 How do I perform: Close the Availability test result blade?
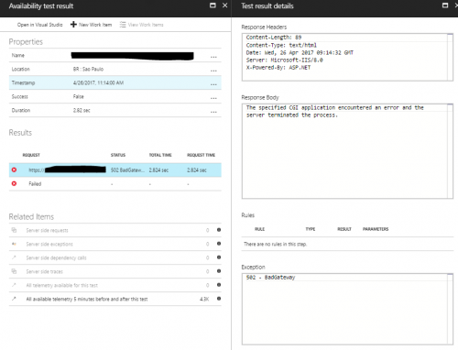pyautogui.click(x=225, y=5)
